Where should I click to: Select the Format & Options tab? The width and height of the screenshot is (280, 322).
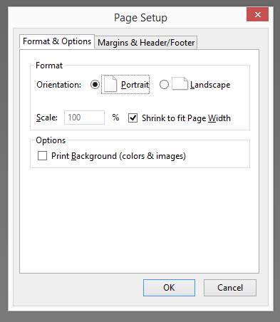pos(57,41)
